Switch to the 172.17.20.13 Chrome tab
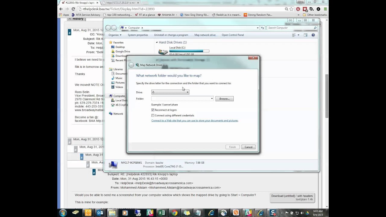The height and width of the screenshot is (217, 386). (x=121, y=3)
